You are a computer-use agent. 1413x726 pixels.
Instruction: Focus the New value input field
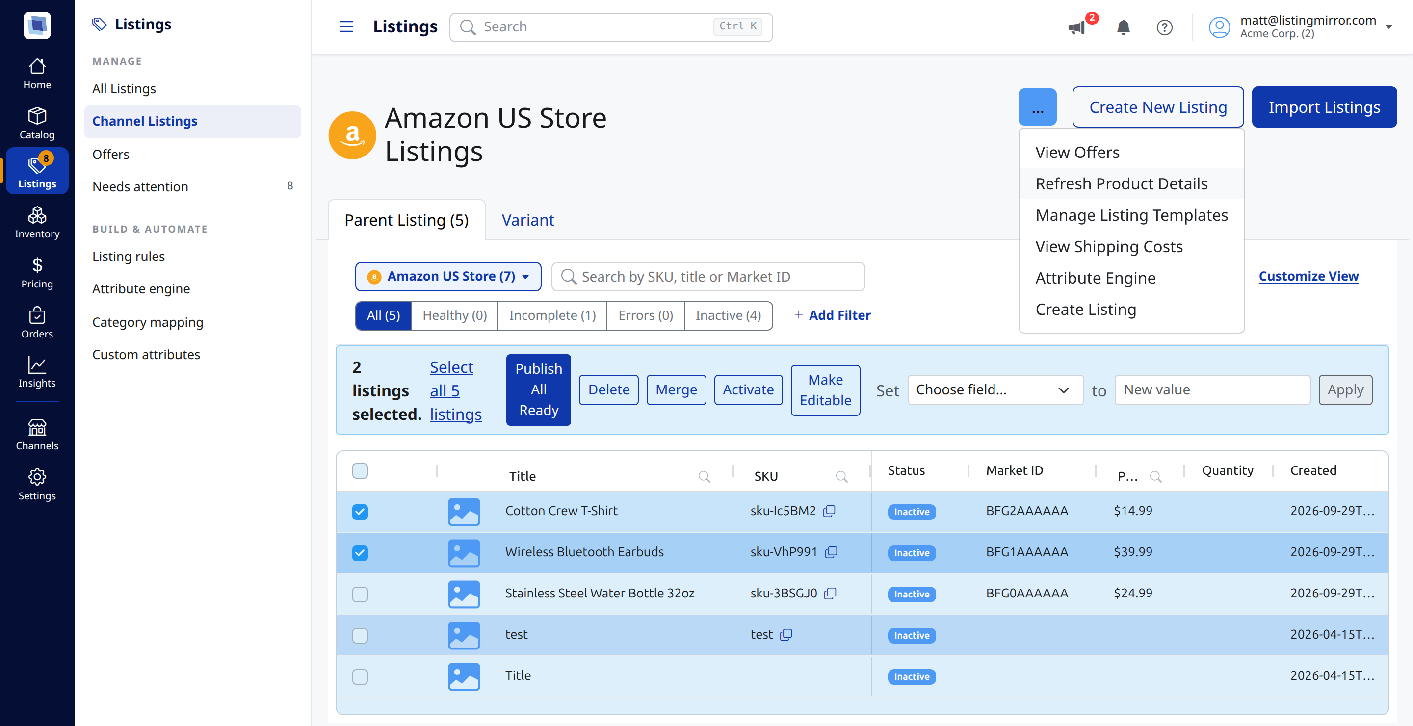pos(1212,390)
